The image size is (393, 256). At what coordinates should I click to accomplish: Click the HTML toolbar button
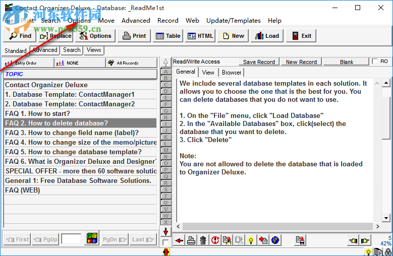200,36
